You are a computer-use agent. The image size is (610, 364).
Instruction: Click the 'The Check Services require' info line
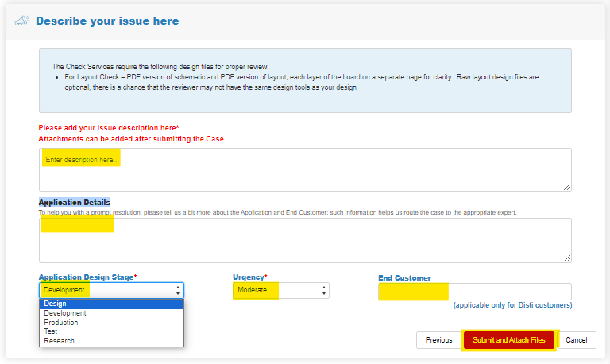(x=160, y=67)
